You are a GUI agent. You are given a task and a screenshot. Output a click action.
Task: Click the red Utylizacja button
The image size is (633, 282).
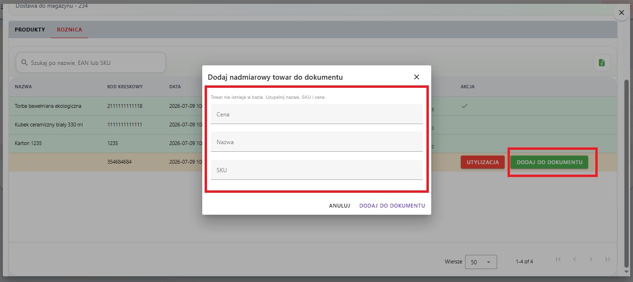(483, 162)
